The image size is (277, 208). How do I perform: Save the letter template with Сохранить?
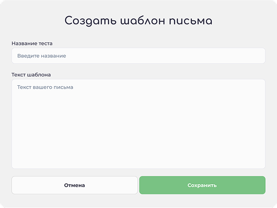coord(202,185)
